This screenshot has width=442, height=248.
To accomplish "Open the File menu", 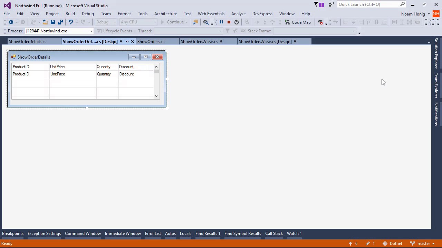I will [x=7, y=14].
